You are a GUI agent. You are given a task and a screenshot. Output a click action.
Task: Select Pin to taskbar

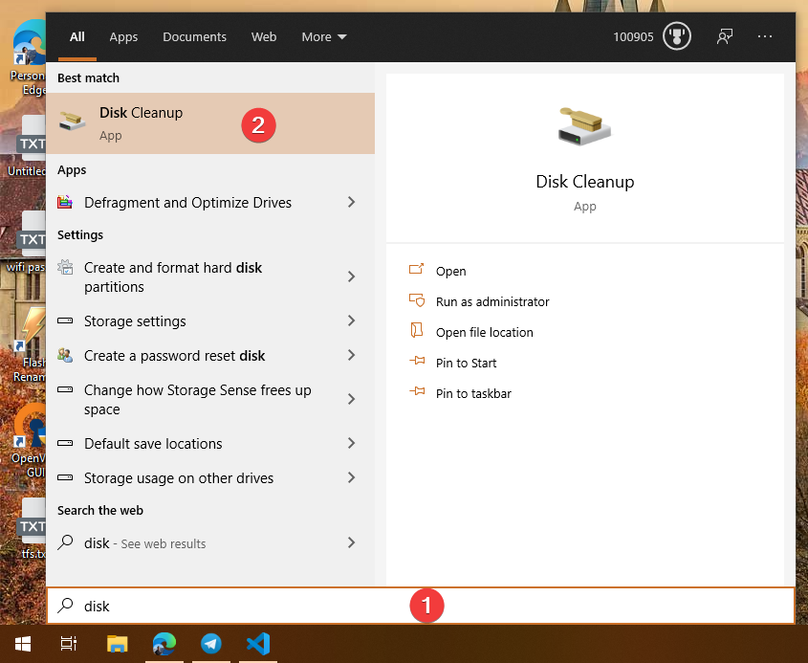473,394
